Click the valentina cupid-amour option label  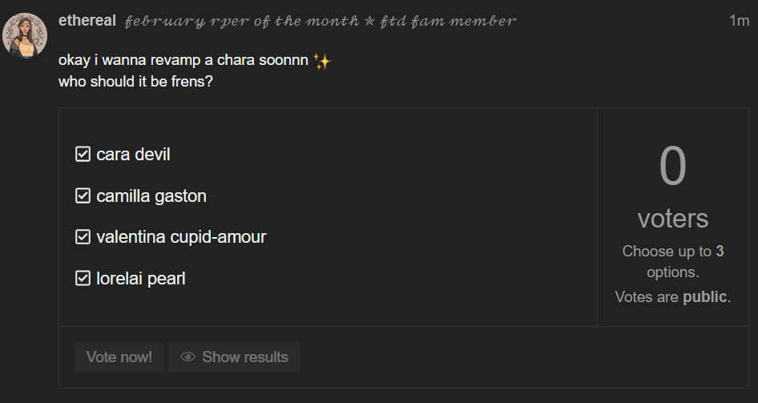tap(181, 237)
